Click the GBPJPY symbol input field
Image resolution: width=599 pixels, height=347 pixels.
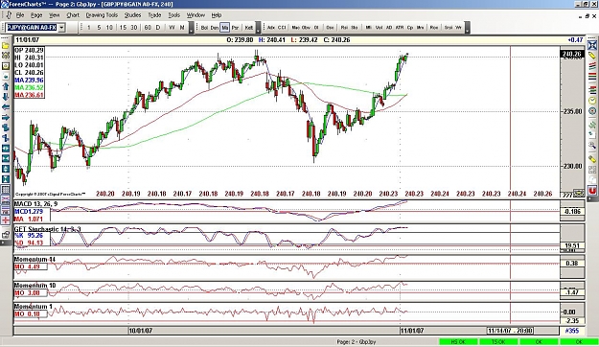(32, 28)
